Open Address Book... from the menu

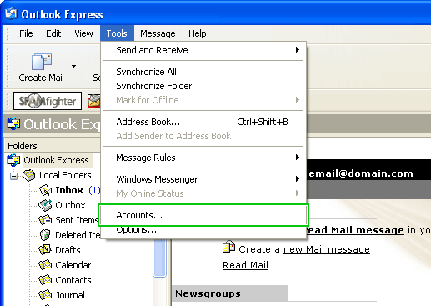click(x=203, y=122)
